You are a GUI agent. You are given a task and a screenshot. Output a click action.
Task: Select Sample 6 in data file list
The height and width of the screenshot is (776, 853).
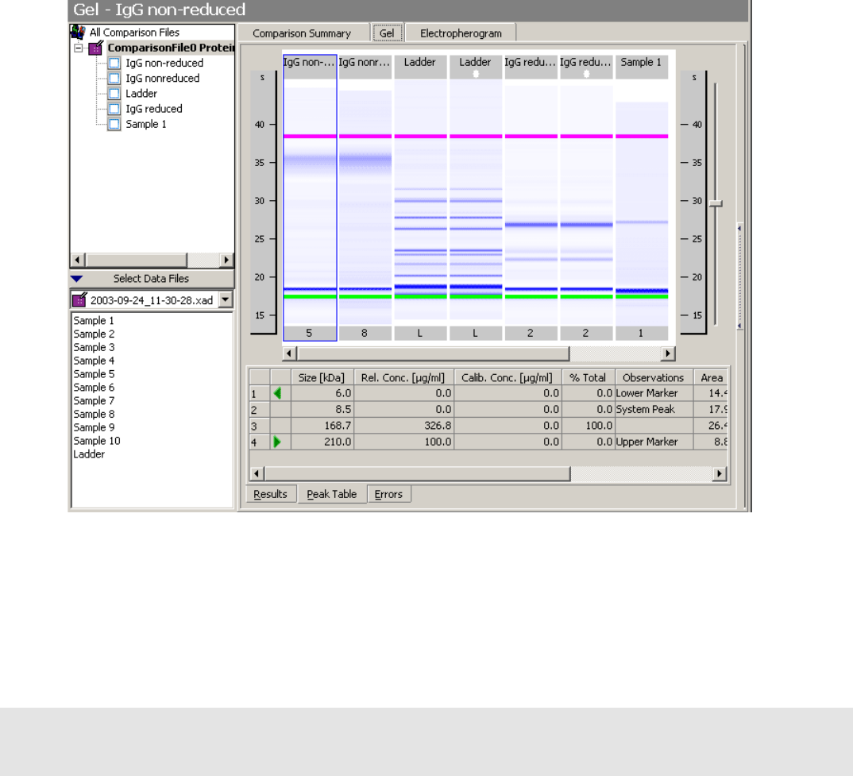[x=94, y=388]
